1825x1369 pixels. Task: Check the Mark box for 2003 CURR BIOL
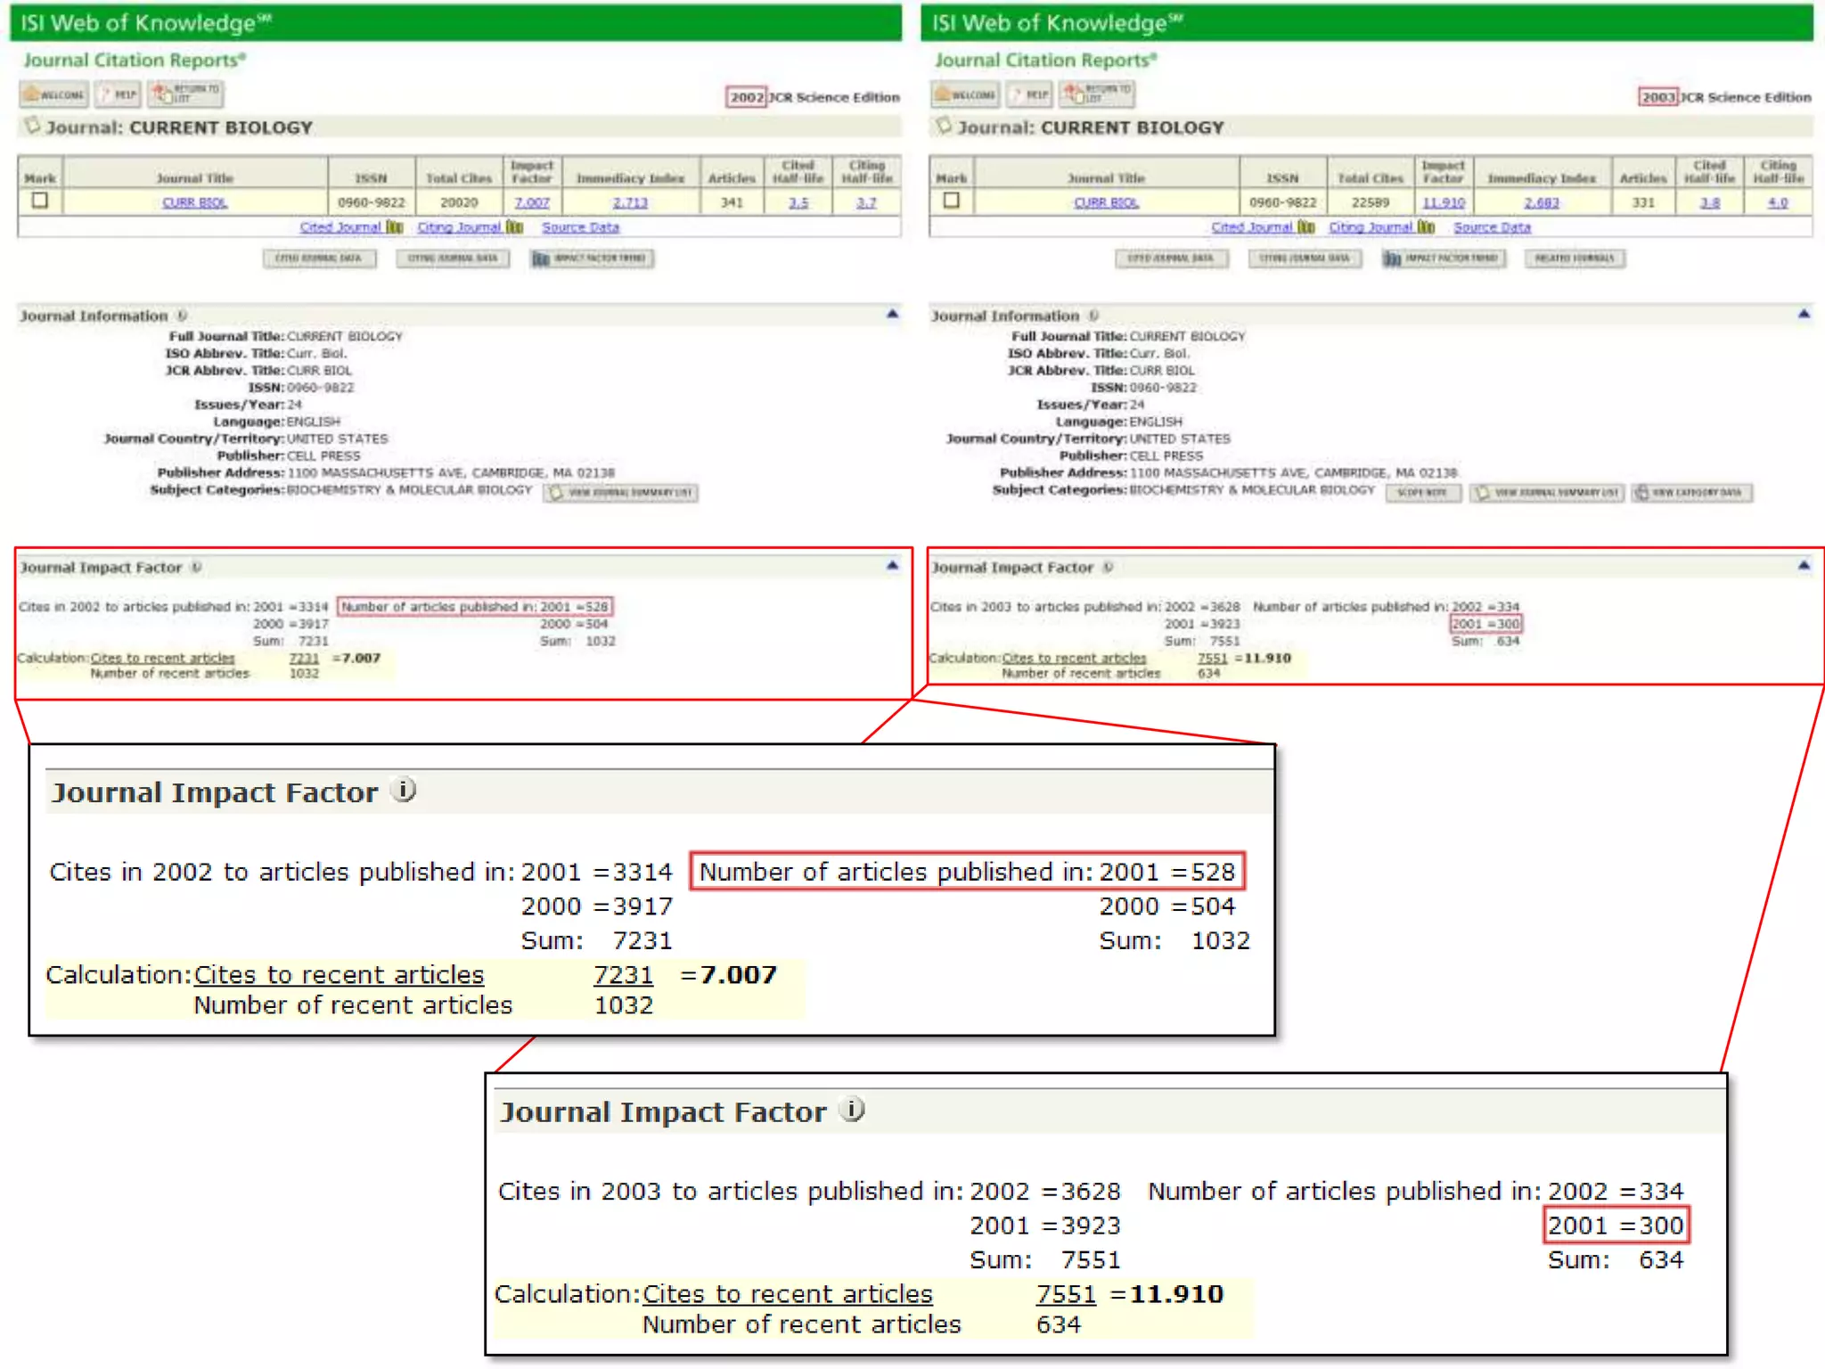pyautogui.click(x=952, y=201)
